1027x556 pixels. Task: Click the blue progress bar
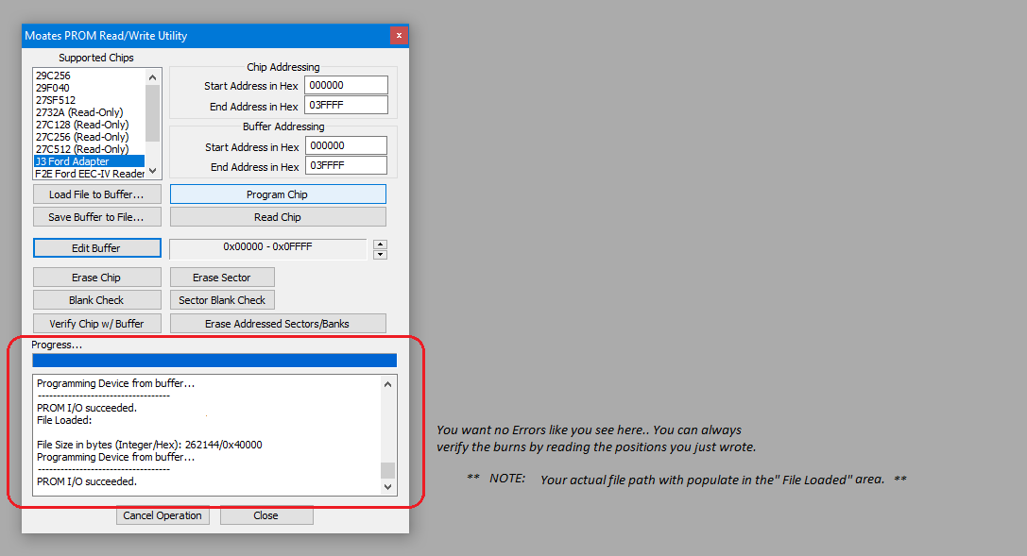click(214, 361)
